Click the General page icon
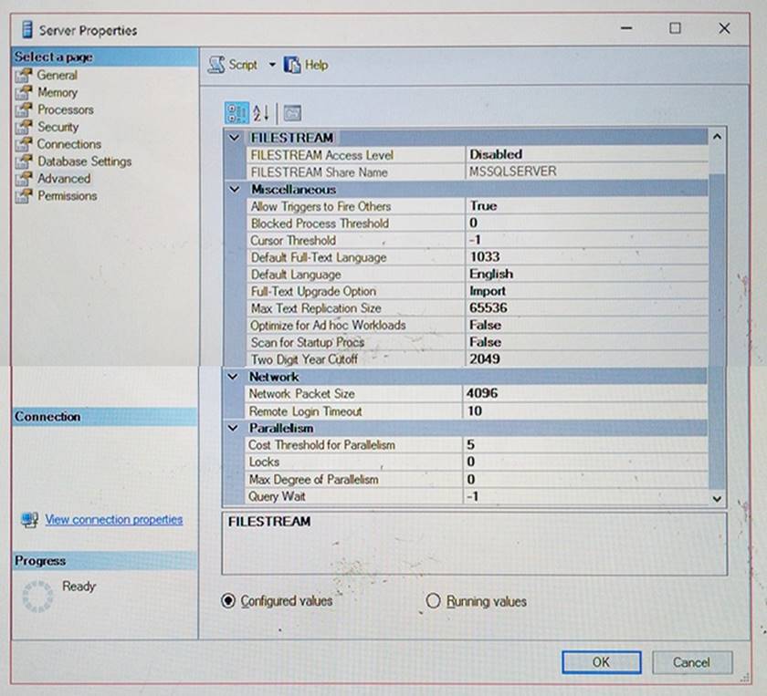This screenshot has width=767, height=696. tap(24, 76)
